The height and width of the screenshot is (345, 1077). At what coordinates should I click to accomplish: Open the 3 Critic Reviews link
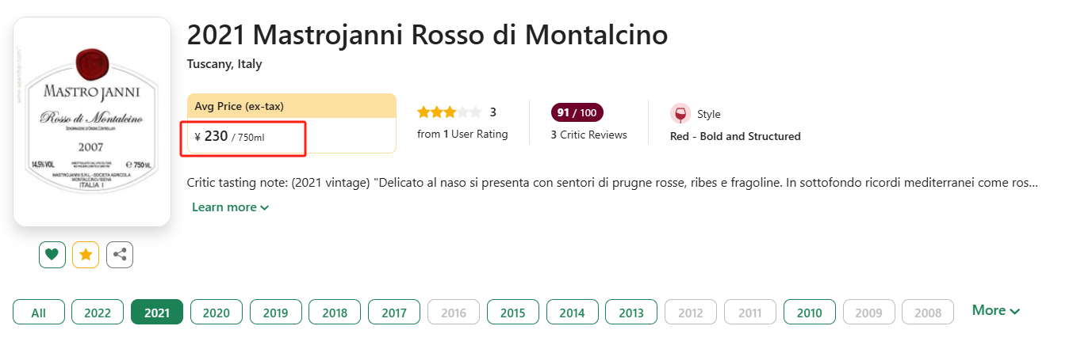point(588,135)
